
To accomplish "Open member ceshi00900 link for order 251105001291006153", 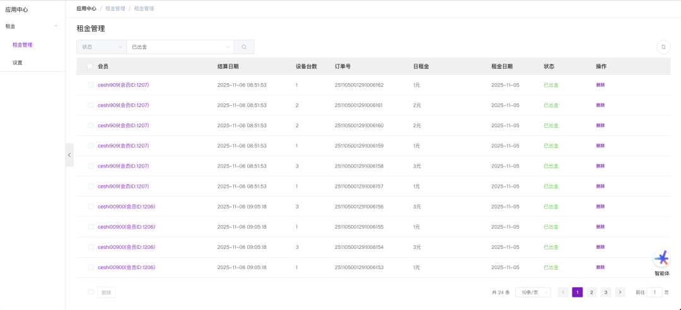I will coord(126,267).
